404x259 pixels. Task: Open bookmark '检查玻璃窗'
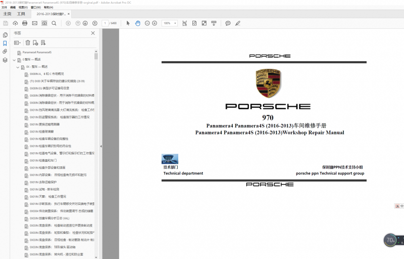pos(42,132)
